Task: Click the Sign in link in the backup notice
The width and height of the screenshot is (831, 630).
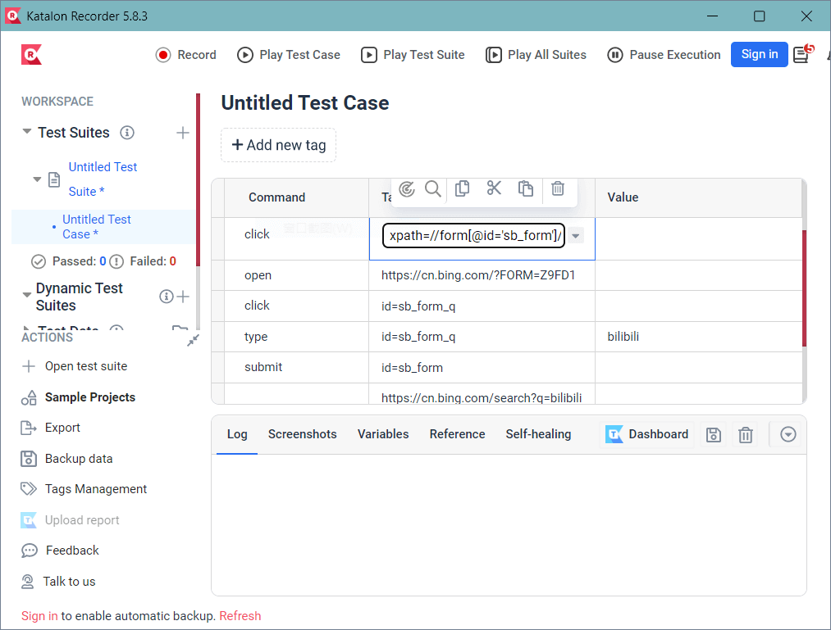Action: point(39,616)
